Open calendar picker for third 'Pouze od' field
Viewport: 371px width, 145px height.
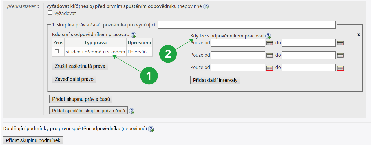point(270,68)
